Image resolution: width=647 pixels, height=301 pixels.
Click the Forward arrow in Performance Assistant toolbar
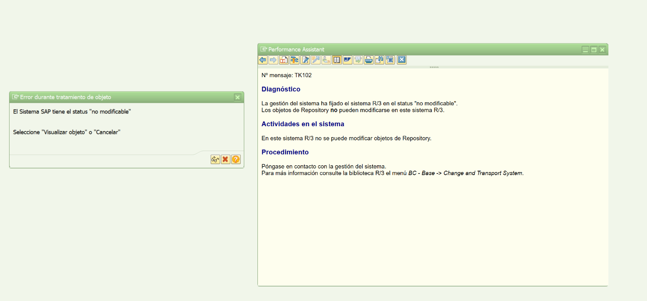pos(273,60)
